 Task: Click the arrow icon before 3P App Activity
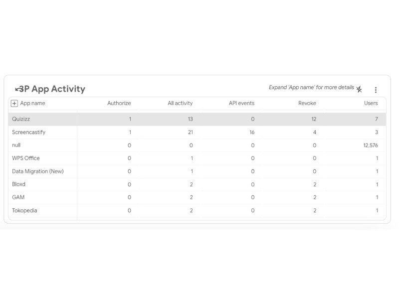18,89
